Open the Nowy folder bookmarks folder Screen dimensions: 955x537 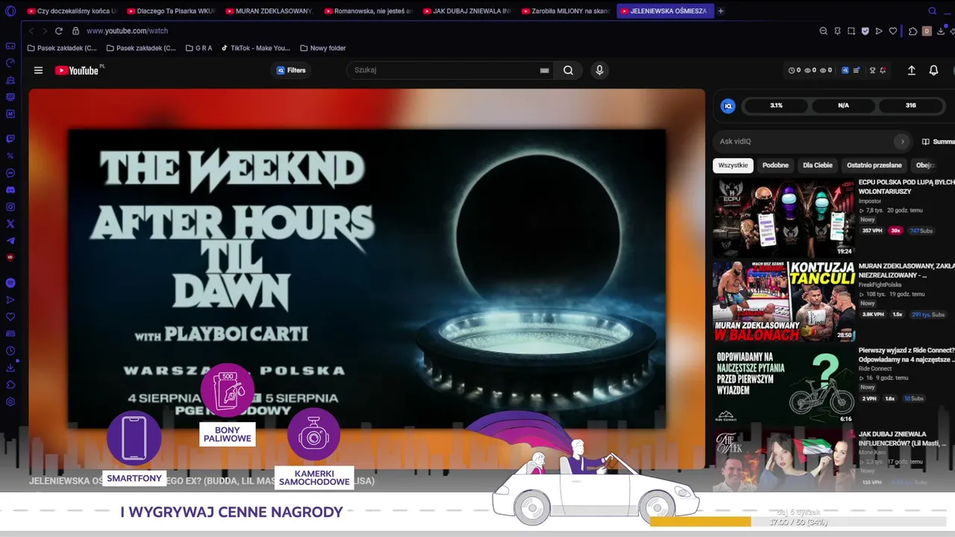click(x=322, y=48)
